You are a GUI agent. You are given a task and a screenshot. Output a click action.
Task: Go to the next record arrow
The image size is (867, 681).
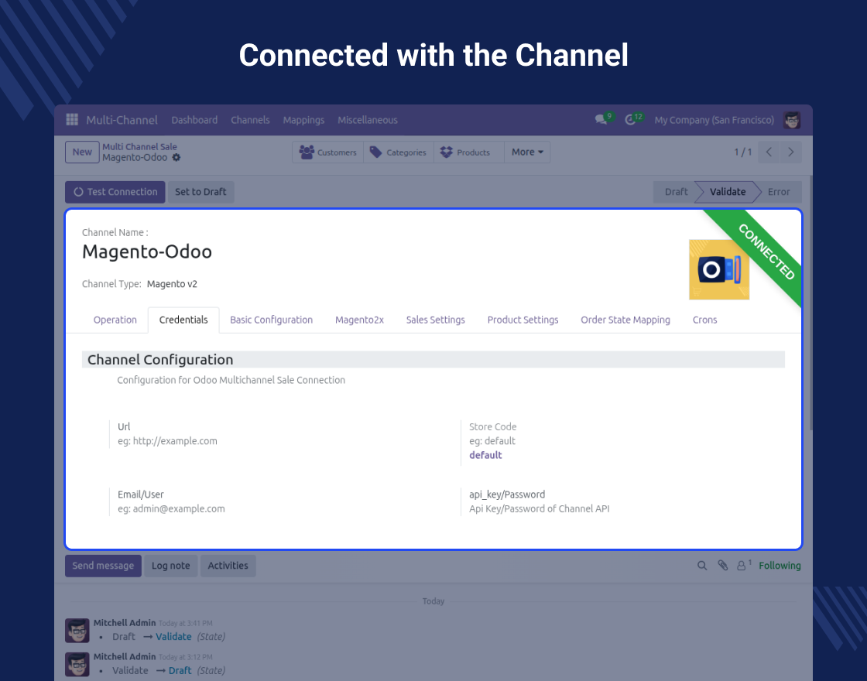(x=790, y=152)
